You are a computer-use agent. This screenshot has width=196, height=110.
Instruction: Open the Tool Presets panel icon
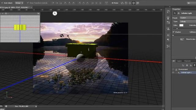(168, 46)
